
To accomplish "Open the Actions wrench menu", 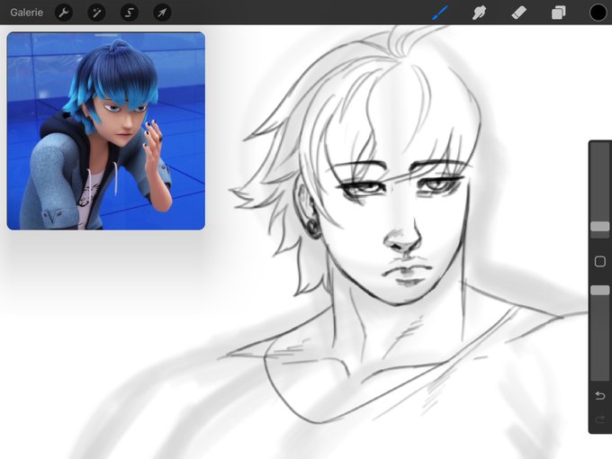I will coord(64,13).
